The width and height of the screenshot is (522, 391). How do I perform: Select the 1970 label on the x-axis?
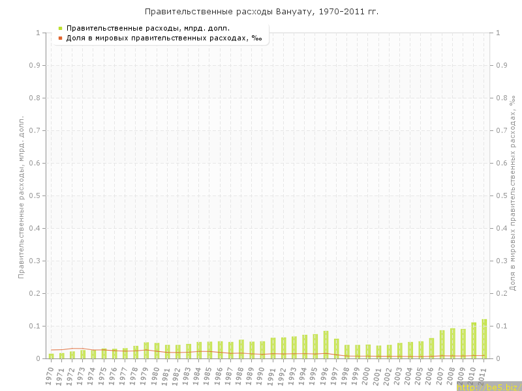(x=50, y=375)
